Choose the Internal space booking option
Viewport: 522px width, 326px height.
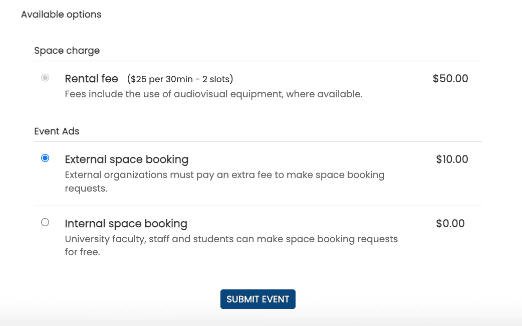[x=45, y=222]
